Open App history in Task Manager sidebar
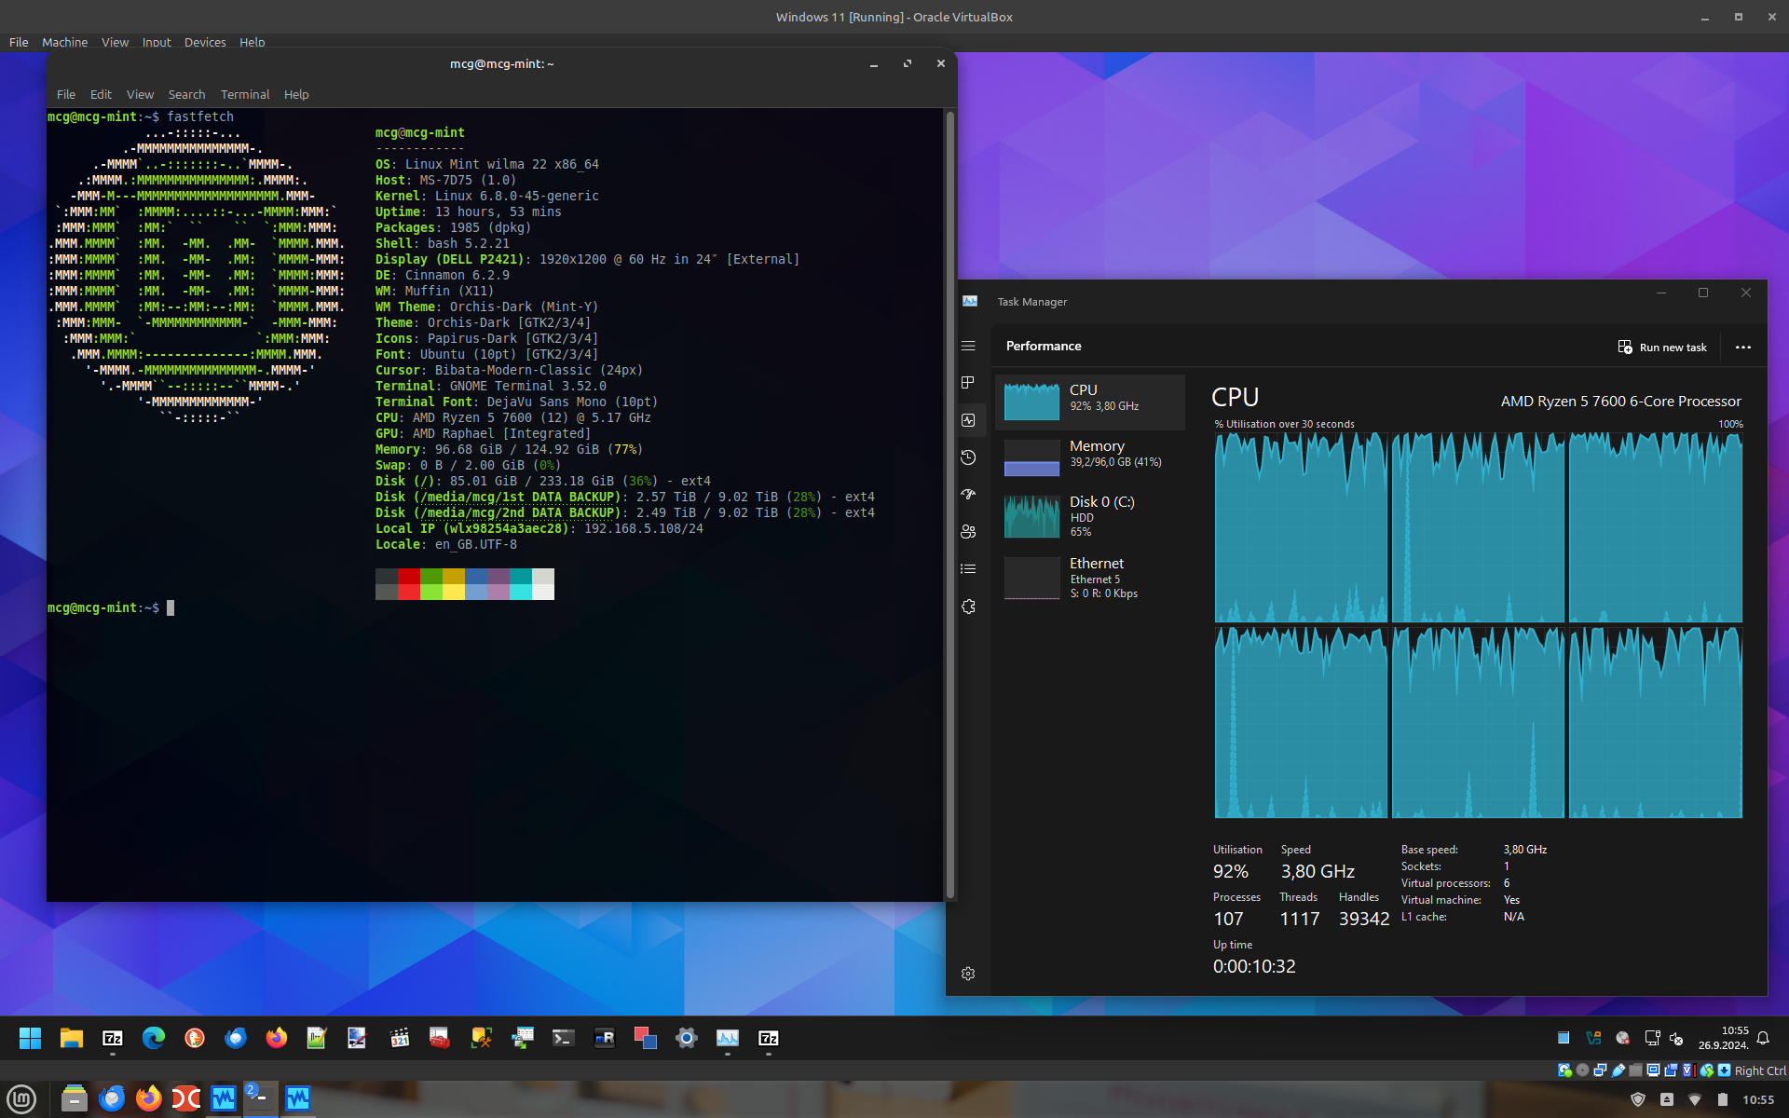 pyautogui.click(x=968, y=457)
